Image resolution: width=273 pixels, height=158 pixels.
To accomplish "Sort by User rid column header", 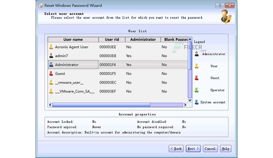I will pos(112,39).
